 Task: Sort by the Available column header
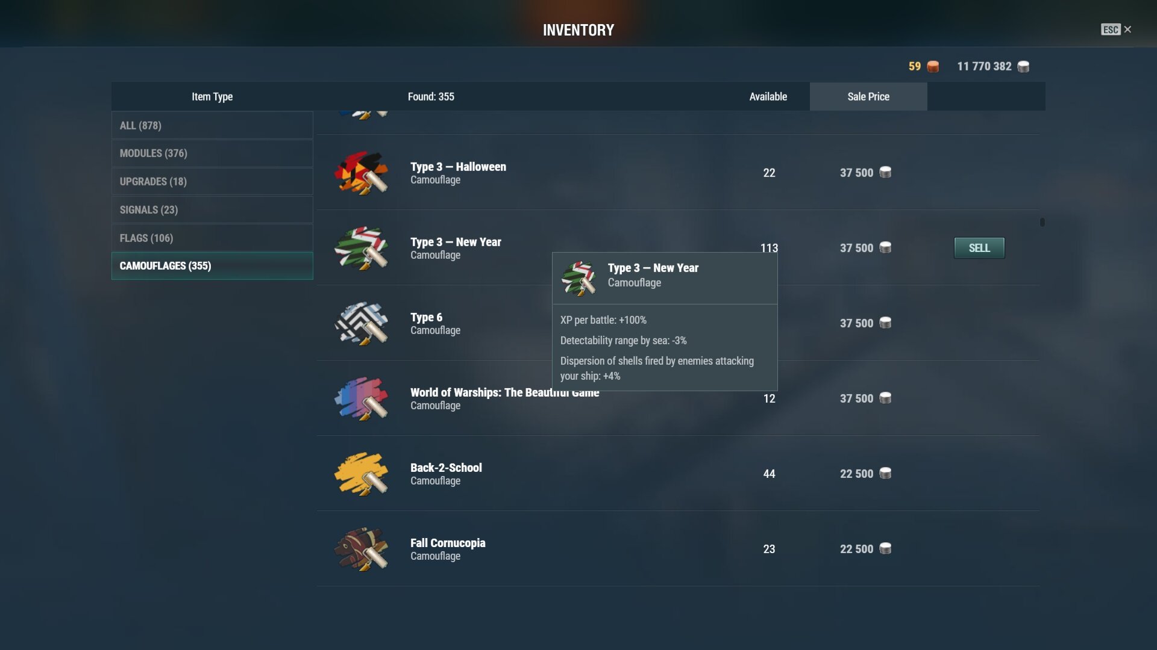(768, 96)
